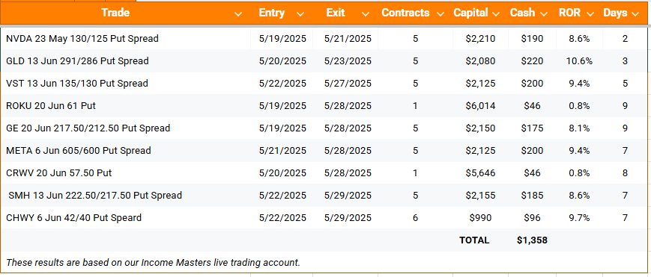Open the Entry column filter dropdown
651x277 pixels.
click(x=300, y=14)
